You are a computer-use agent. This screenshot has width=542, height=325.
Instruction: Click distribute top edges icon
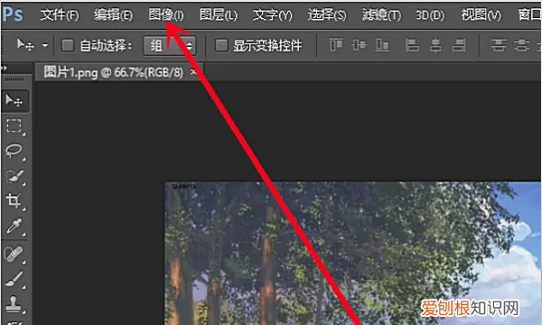499,45
